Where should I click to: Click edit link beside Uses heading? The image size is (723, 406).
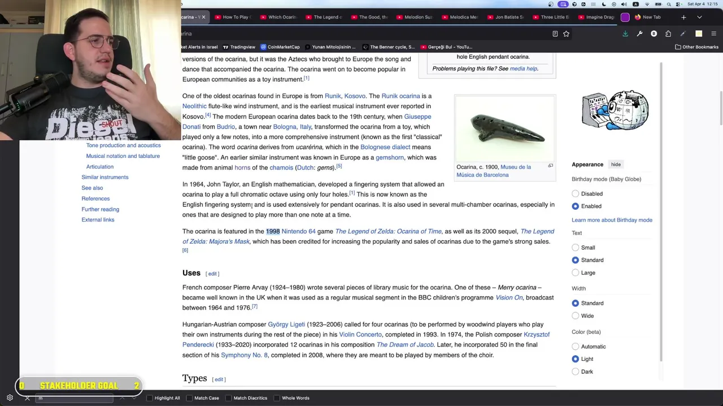click(212, 273)
